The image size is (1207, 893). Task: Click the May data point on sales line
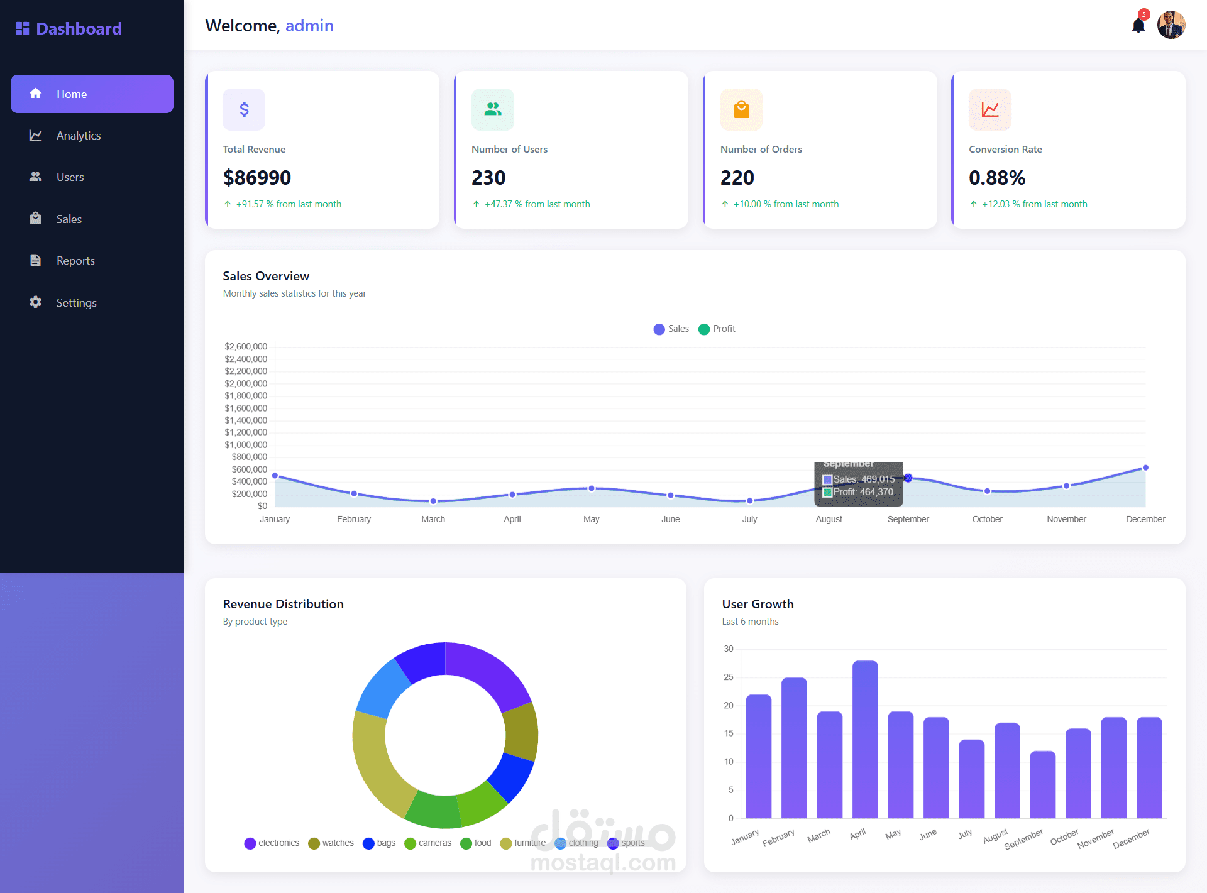[592, 488]
